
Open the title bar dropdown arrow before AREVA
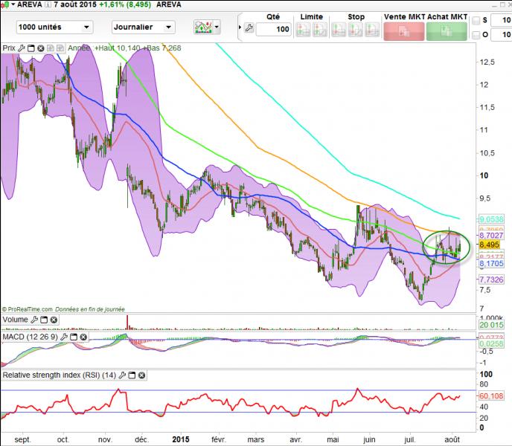click(x=13, y=4)
